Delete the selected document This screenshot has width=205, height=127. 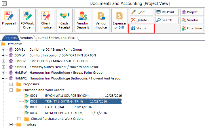pyautogui.click(x=141, y=20)
